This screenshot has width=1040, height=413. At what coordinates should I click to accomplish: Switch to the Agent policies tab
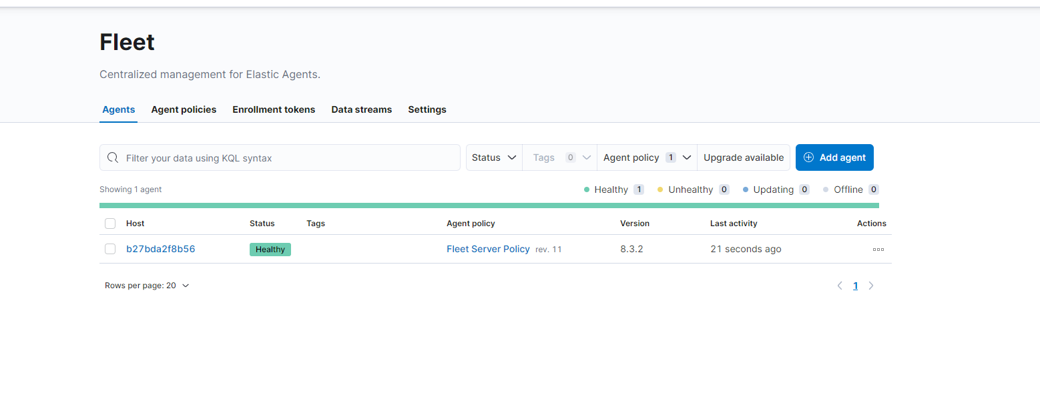coord(184,109)
